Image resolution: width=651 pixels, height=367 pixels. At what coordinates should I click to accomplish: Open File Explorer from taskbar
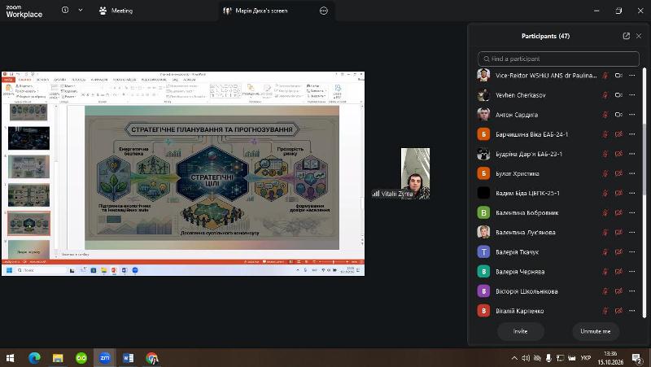[58, 358]
